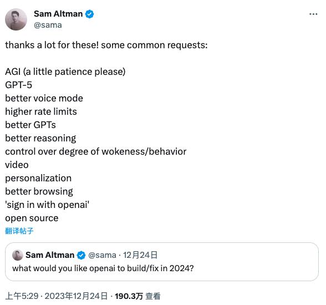Screen dimensions: 326x305
Task: Click the GPT-5 line in the post
Action: (18, 85)
